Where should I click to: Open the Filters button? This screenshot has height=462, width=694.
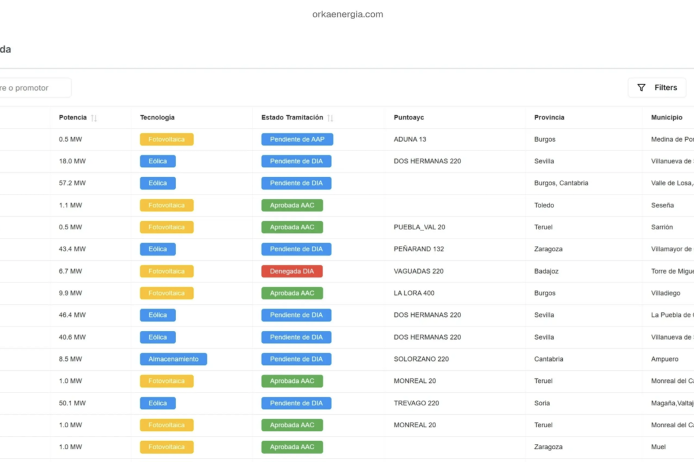click(x=657, y=88)
